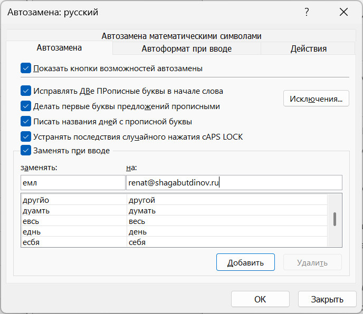
Task: Click the на field with email address
Action: click(234, 183)
